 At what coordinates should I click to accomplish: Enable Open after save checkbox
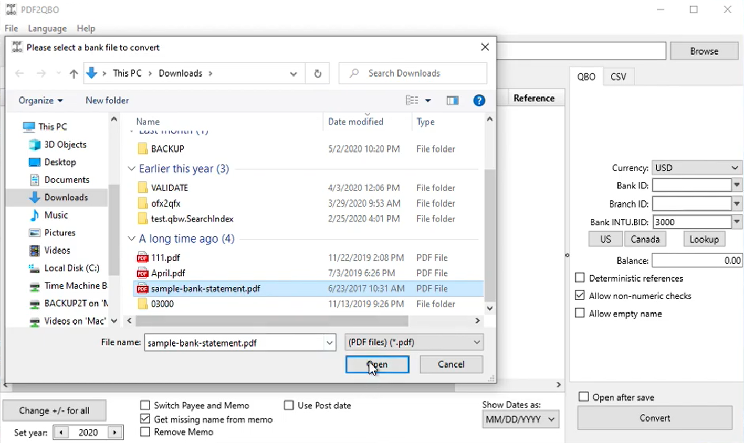click(583, 397)
